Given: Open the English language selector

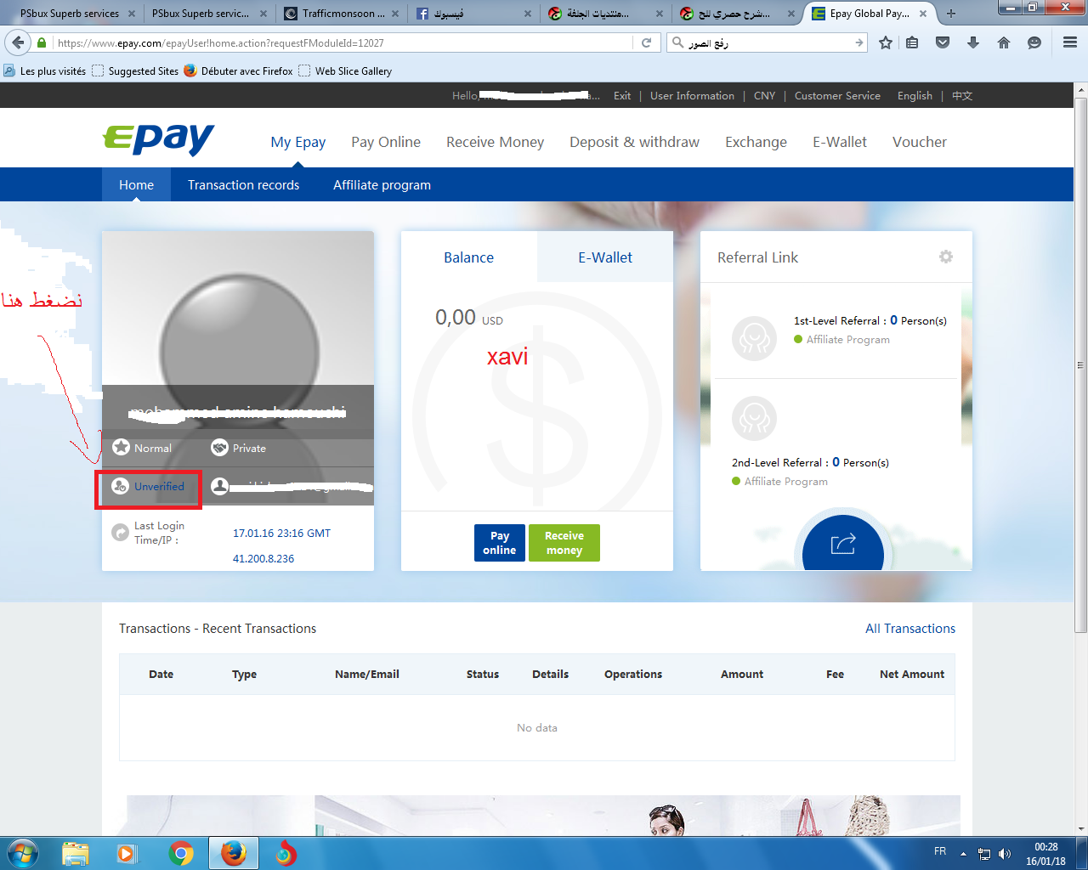Looking at the screenshot, I should pos(915,96).
